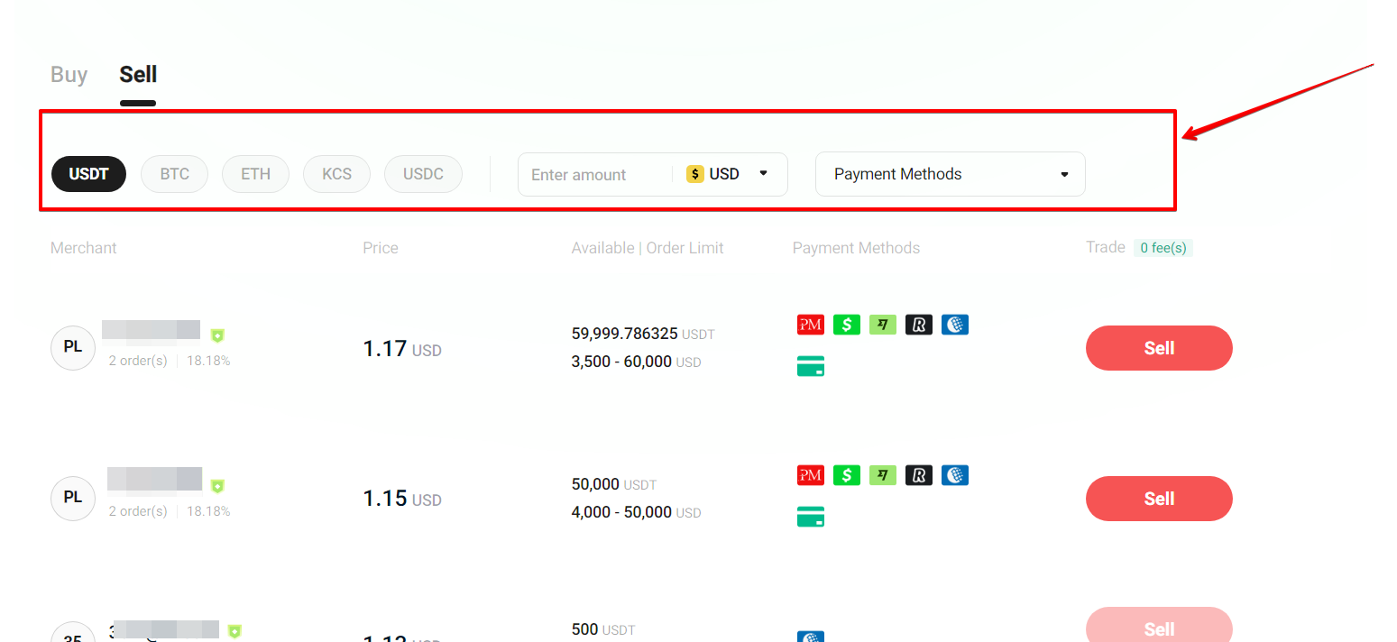Viewport: 1397px width, 642px height.
Task: Click the bank card icon in the 1.15 USD offer
Action: pos(811,517)
